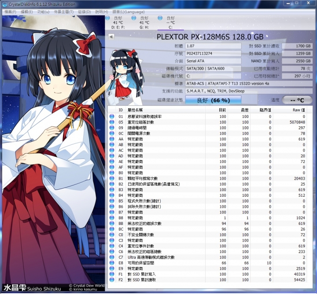317x294 pixels.
Task: Click the status icon for attribute 0C
Action: (x=111, y=133)
